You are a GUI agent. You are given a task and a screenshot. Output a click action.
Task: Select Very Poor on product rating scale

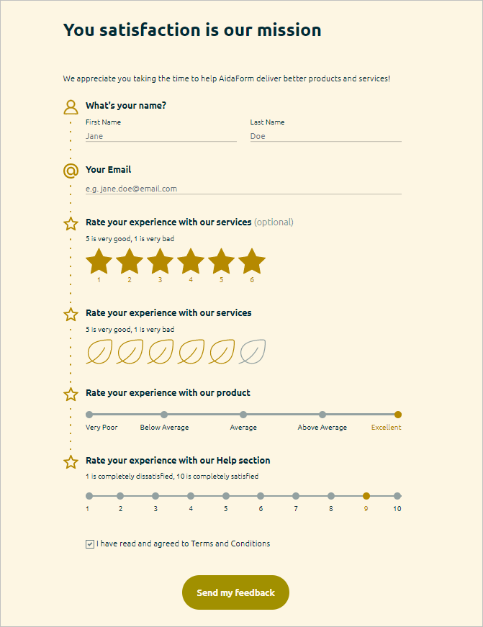point(89,415)
